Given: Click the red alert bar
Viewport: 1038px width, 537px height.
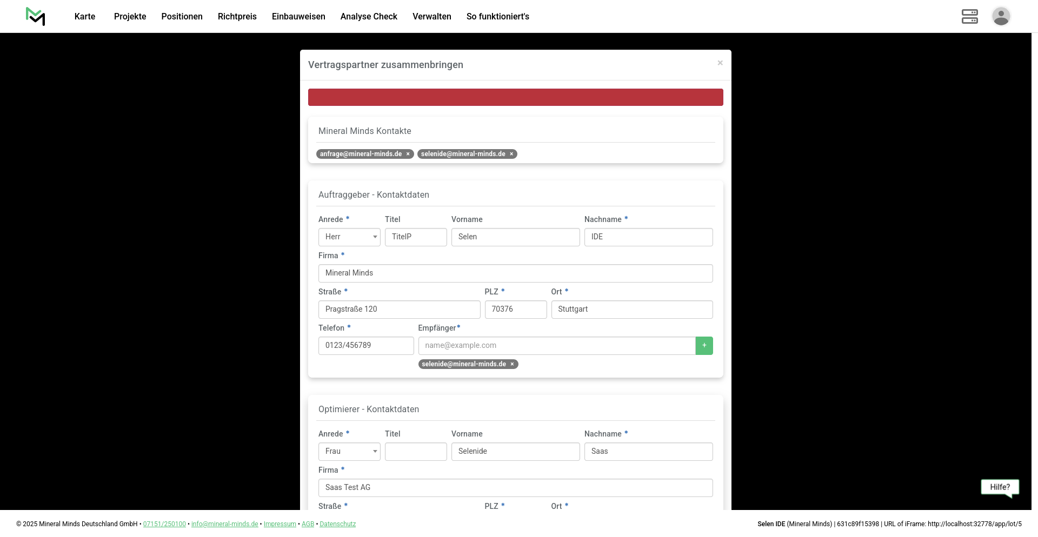Looking at the screenshot, I should point(515,97).
